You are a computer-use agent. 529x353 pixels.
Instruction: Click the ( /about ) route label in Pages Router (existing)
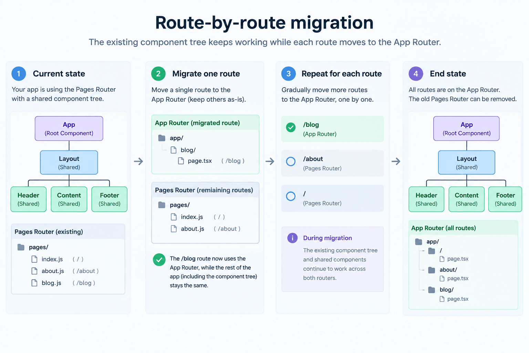pos(86,271)
